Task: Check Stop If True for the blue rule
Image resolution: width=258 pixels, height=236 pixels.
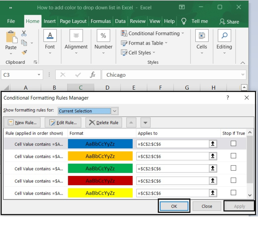Action: tap(233, 144)
